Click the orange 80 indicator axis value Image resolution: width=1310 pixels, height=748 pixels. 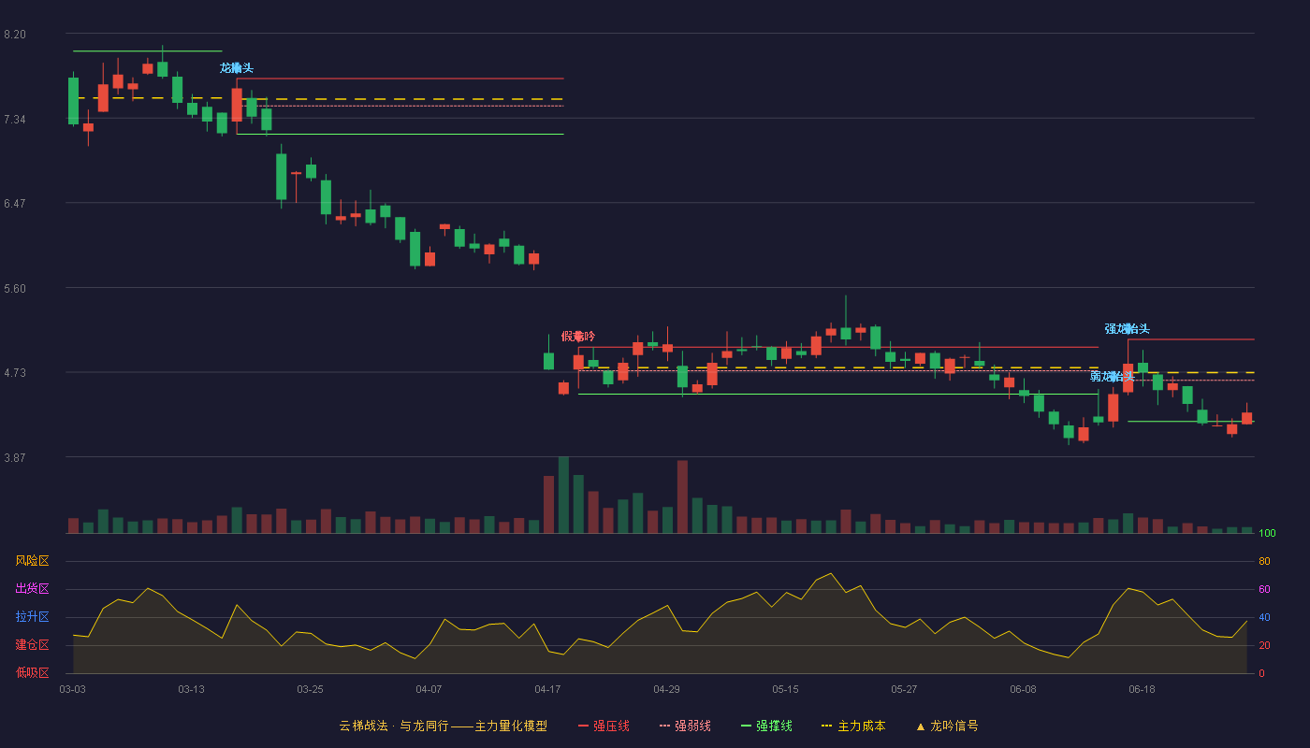click(1264, 561)
